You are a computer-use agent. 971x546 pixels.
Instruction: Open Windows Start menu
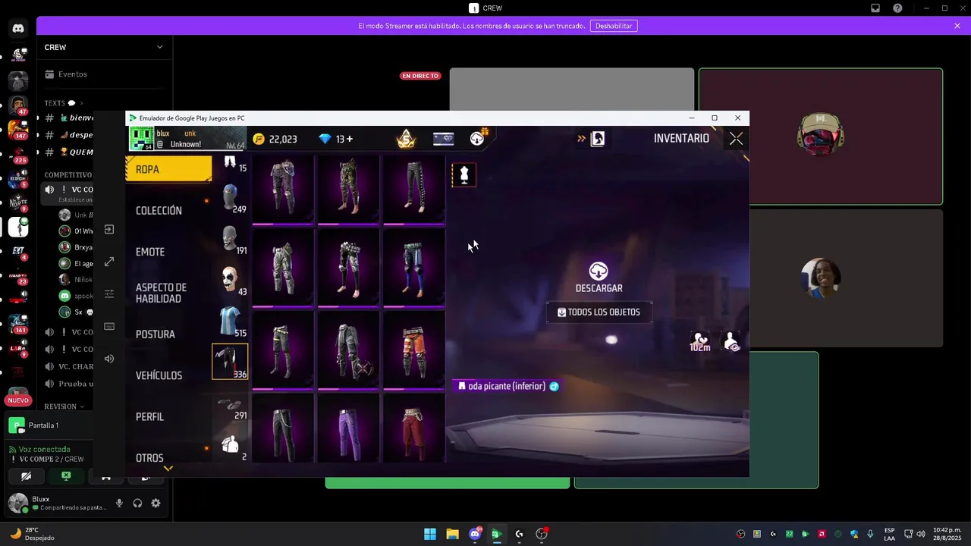[x=430, y=534]
